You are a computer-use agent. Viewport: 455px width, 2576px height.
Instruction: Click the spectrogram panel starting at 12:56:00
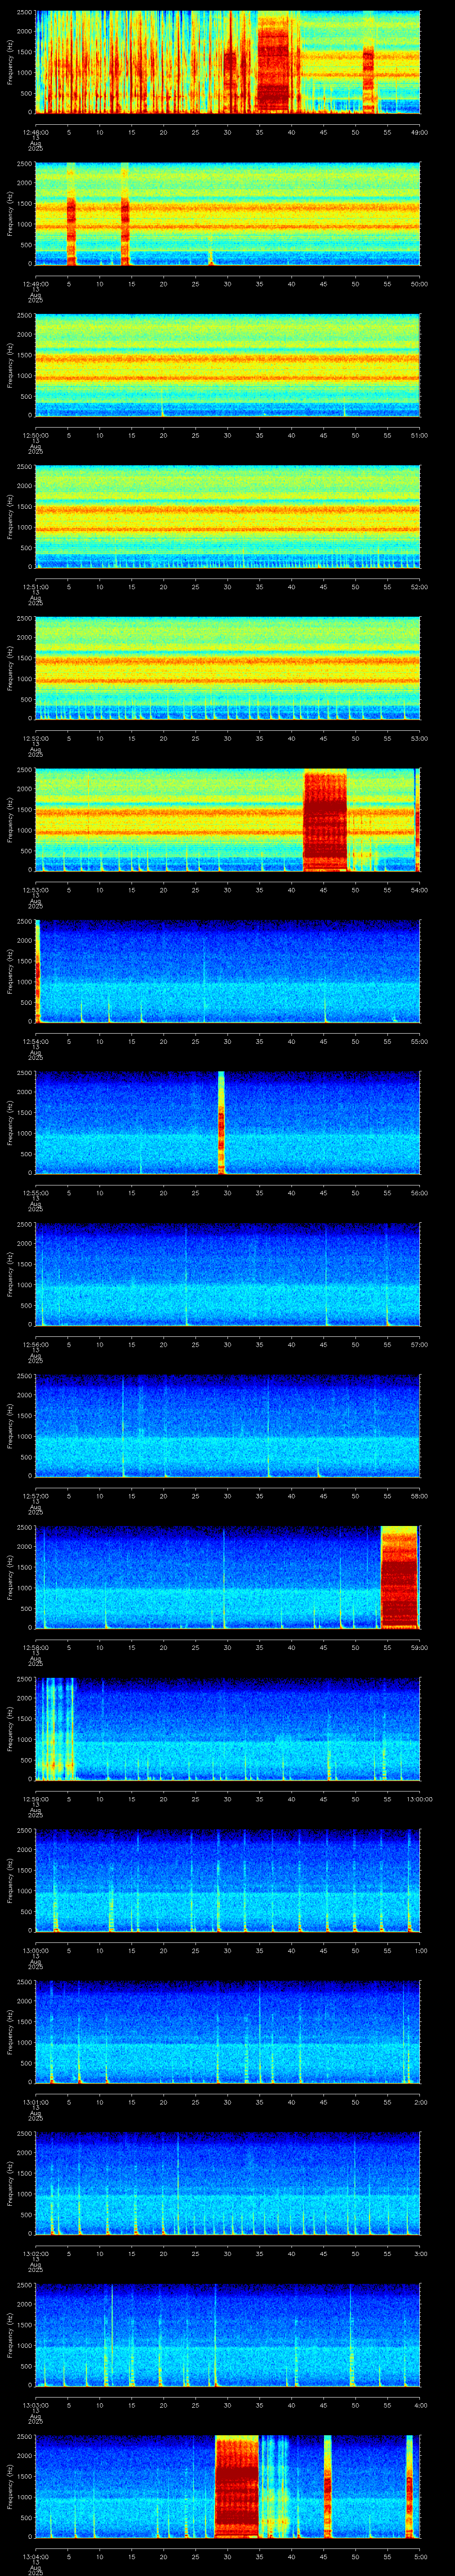[228, 1274]
